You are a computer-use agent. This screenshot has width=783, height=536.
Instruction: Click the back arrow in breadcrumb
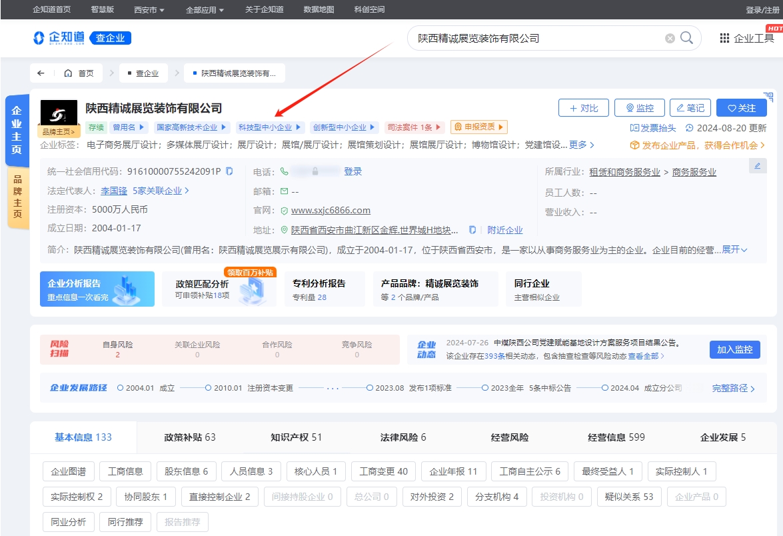(x=41, y=73)
